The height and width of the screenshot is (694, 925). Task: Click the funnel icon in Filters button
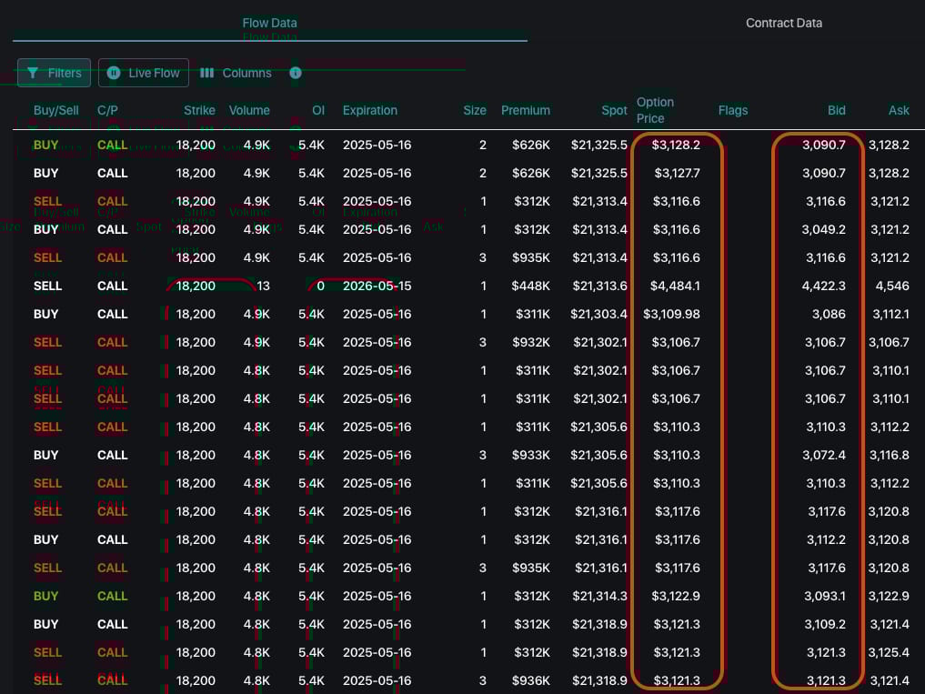tap(33, 73)
